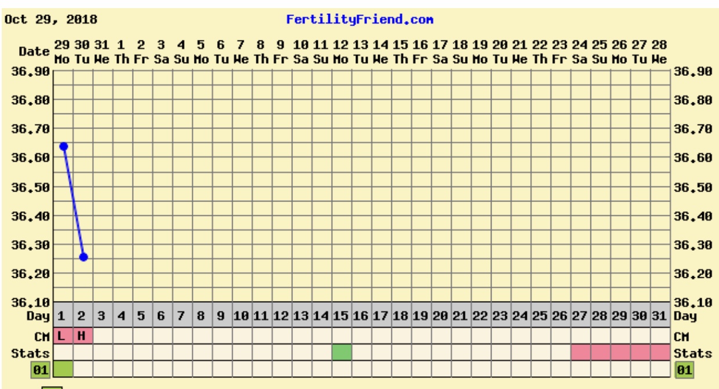
Task: Click the right 01 cycle badge
Action: (684, 368)
